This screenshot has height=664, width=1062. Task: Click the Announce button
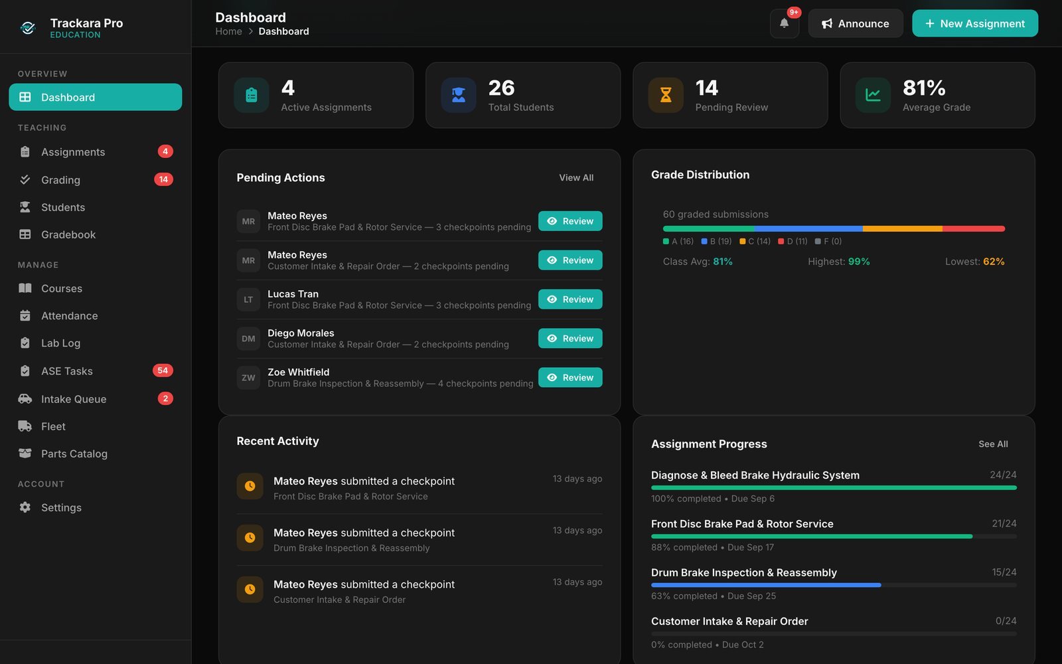coord(856,23)
